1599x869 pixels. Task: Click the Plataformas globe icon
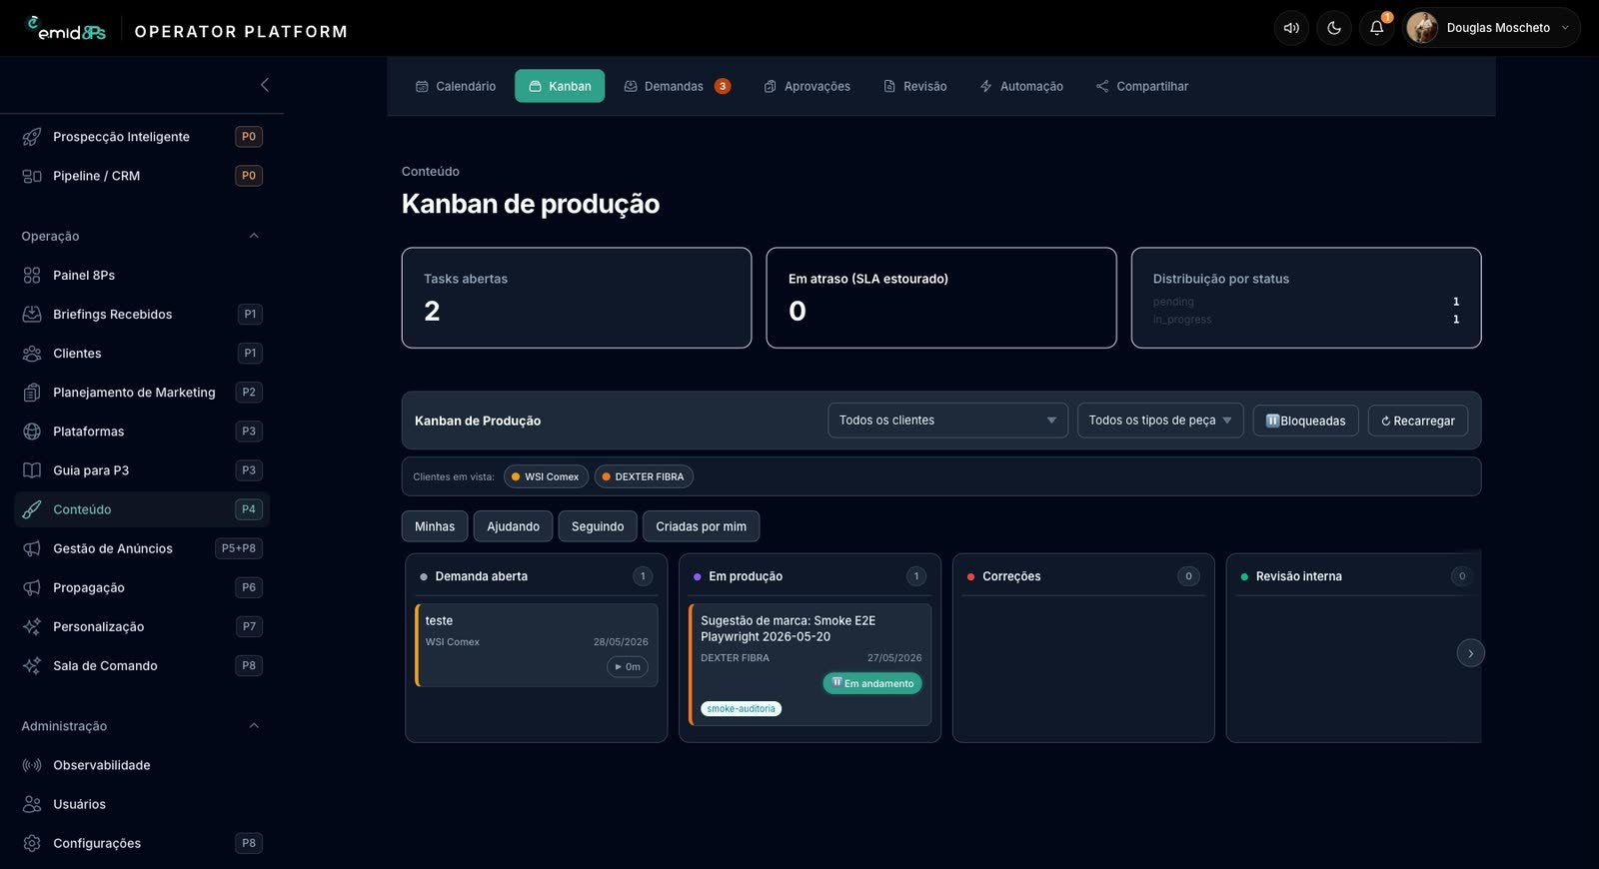32,432
